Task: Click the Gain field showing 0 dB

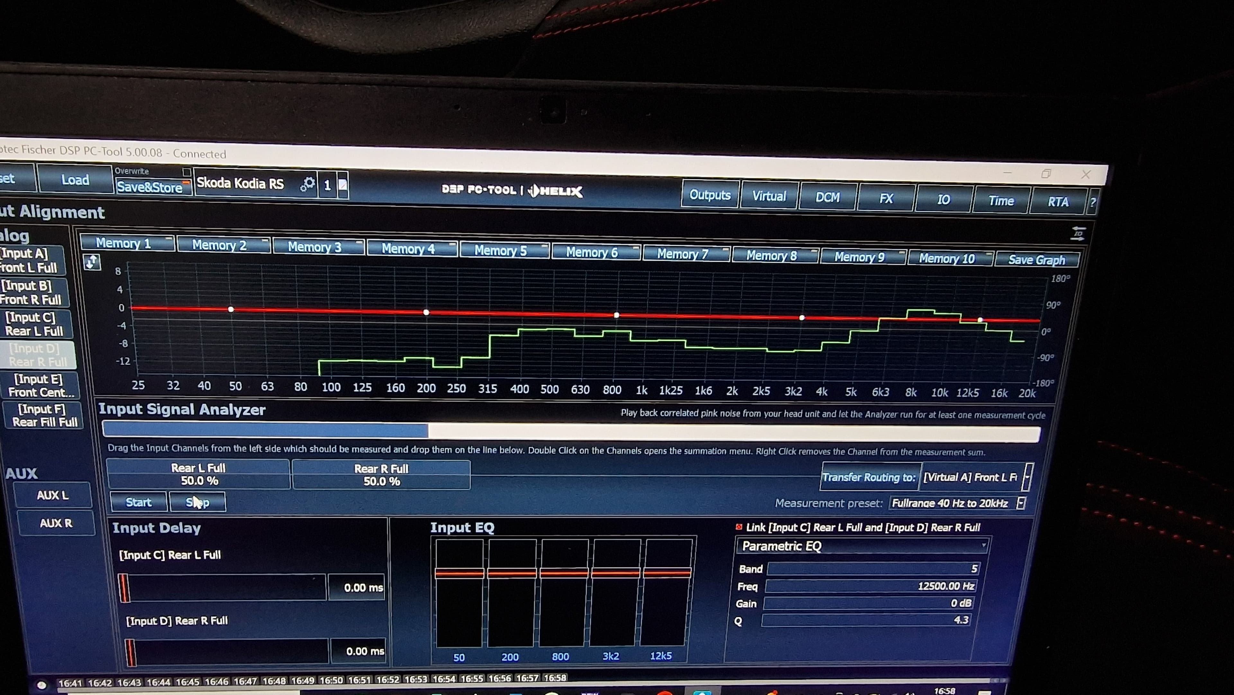Action: pyautogui.click(x=869, y=603)
